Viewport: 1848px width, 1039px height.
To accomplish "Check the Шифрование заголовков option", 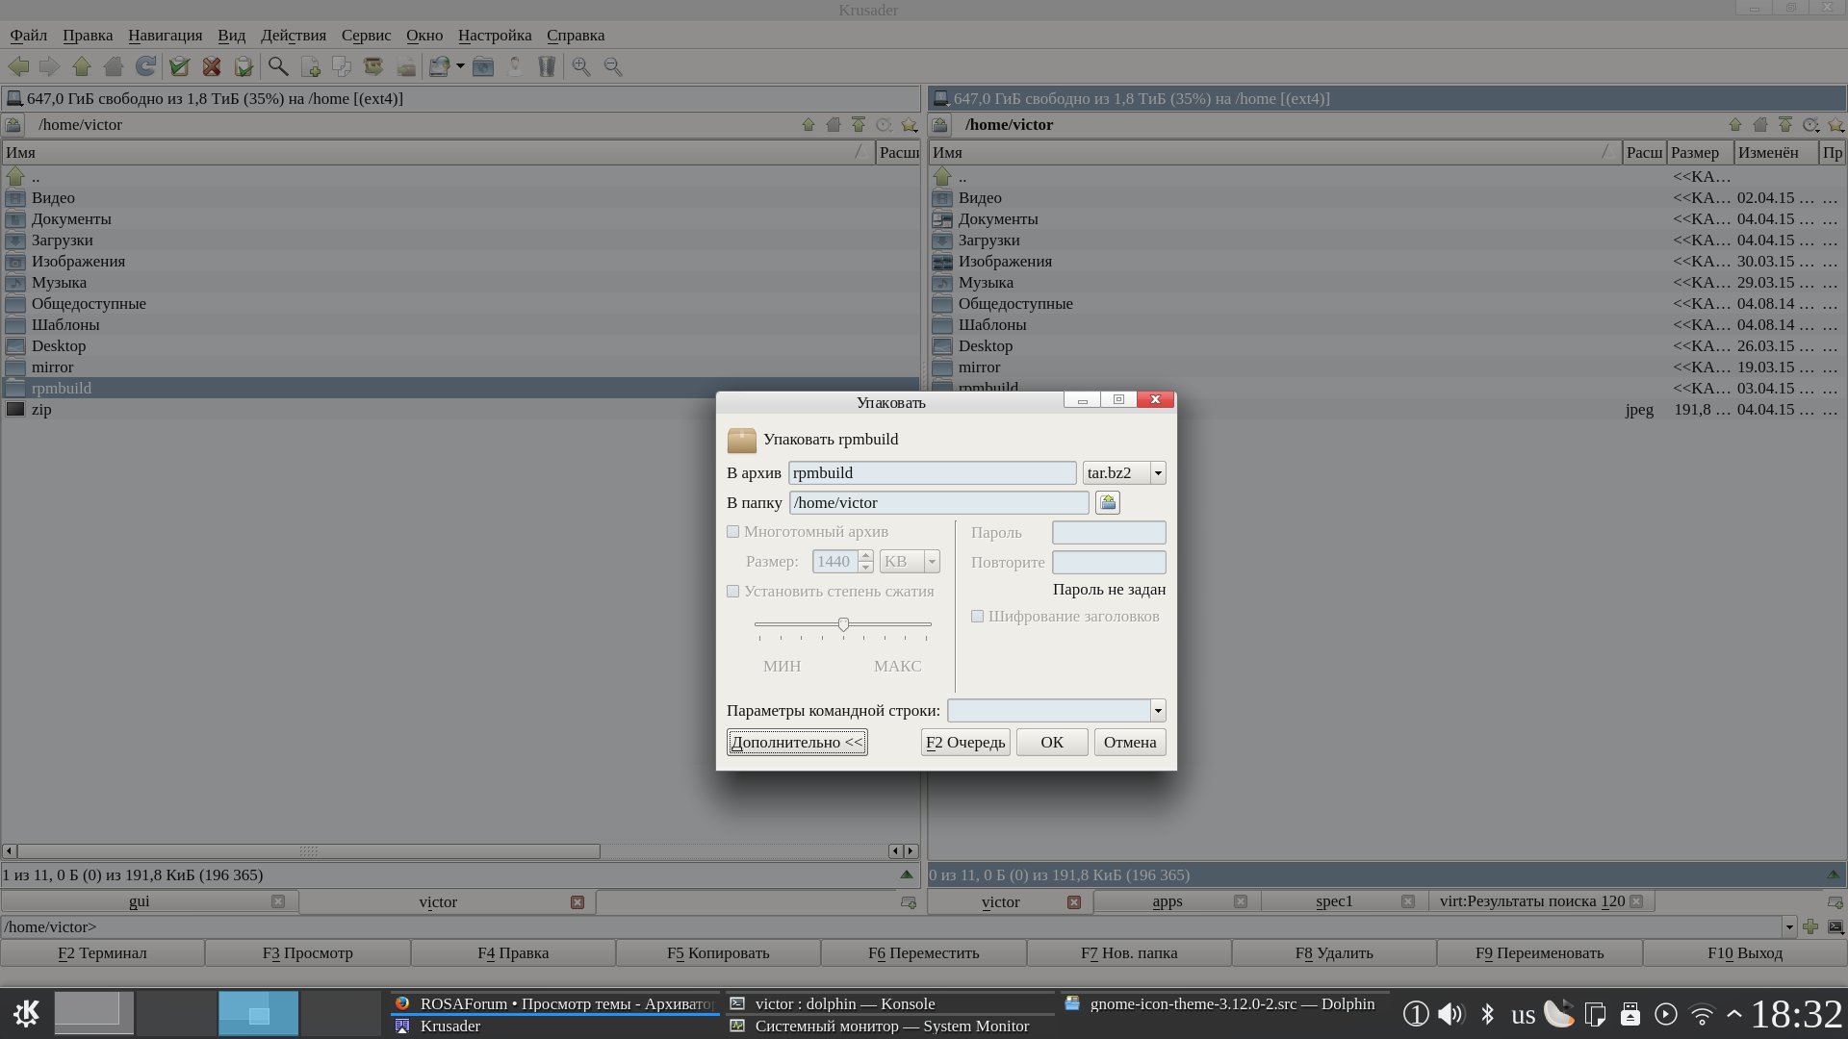I will pyautogui.click(x=978, y=617).
